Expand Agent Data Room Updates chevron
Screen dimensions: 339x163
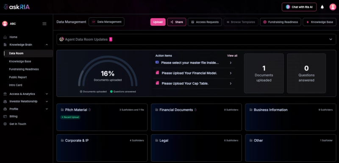(331, 39)
